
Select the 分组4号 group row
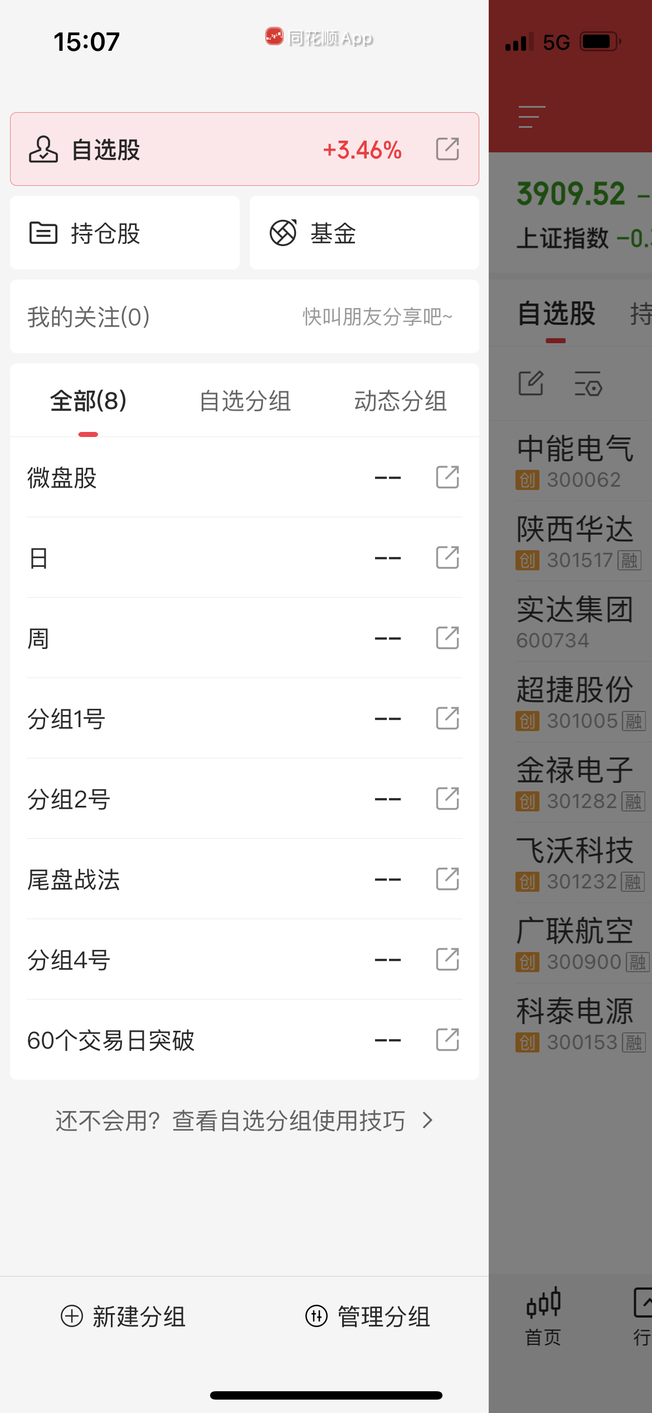click(189, 960)
